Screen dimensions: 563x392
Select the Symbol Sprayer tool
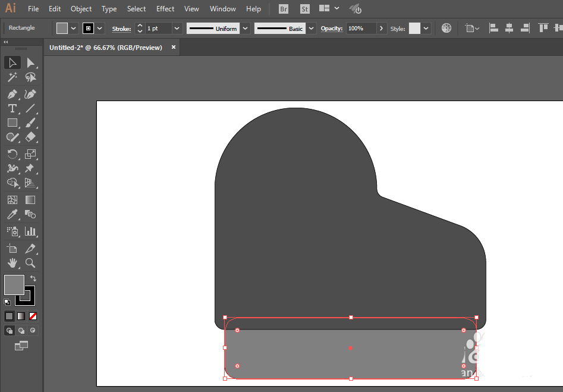[12, 231]
